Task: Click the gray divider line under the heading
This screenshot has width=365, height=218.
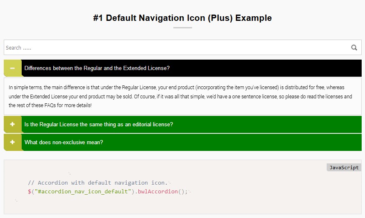Action: 182,28
